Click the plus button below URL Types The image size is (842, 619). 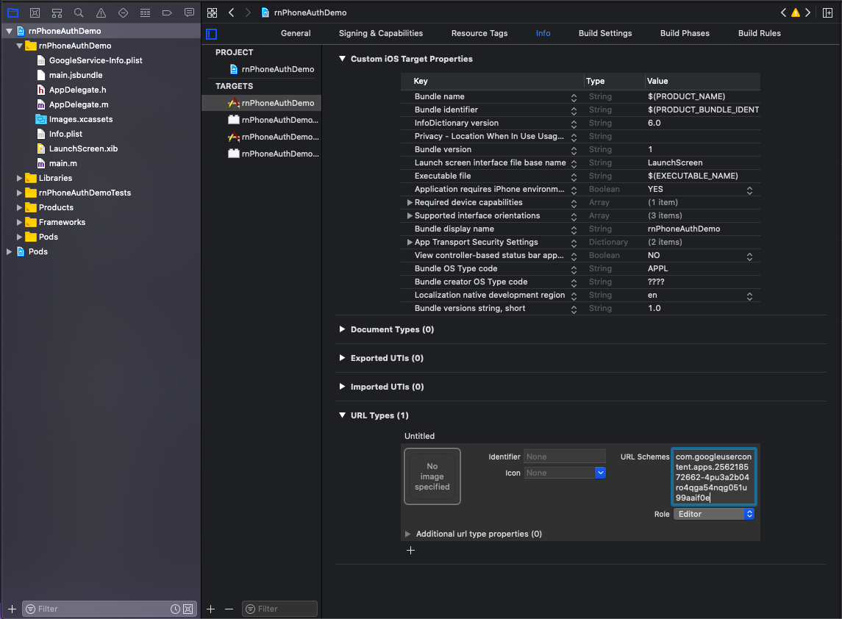click(410, 550)
